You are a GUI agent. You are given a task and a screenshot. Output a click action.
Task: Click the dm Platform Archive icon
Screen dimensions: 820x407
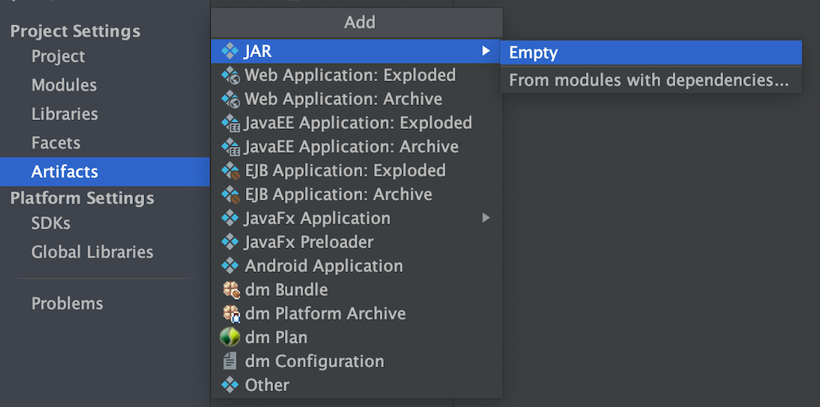230,314
